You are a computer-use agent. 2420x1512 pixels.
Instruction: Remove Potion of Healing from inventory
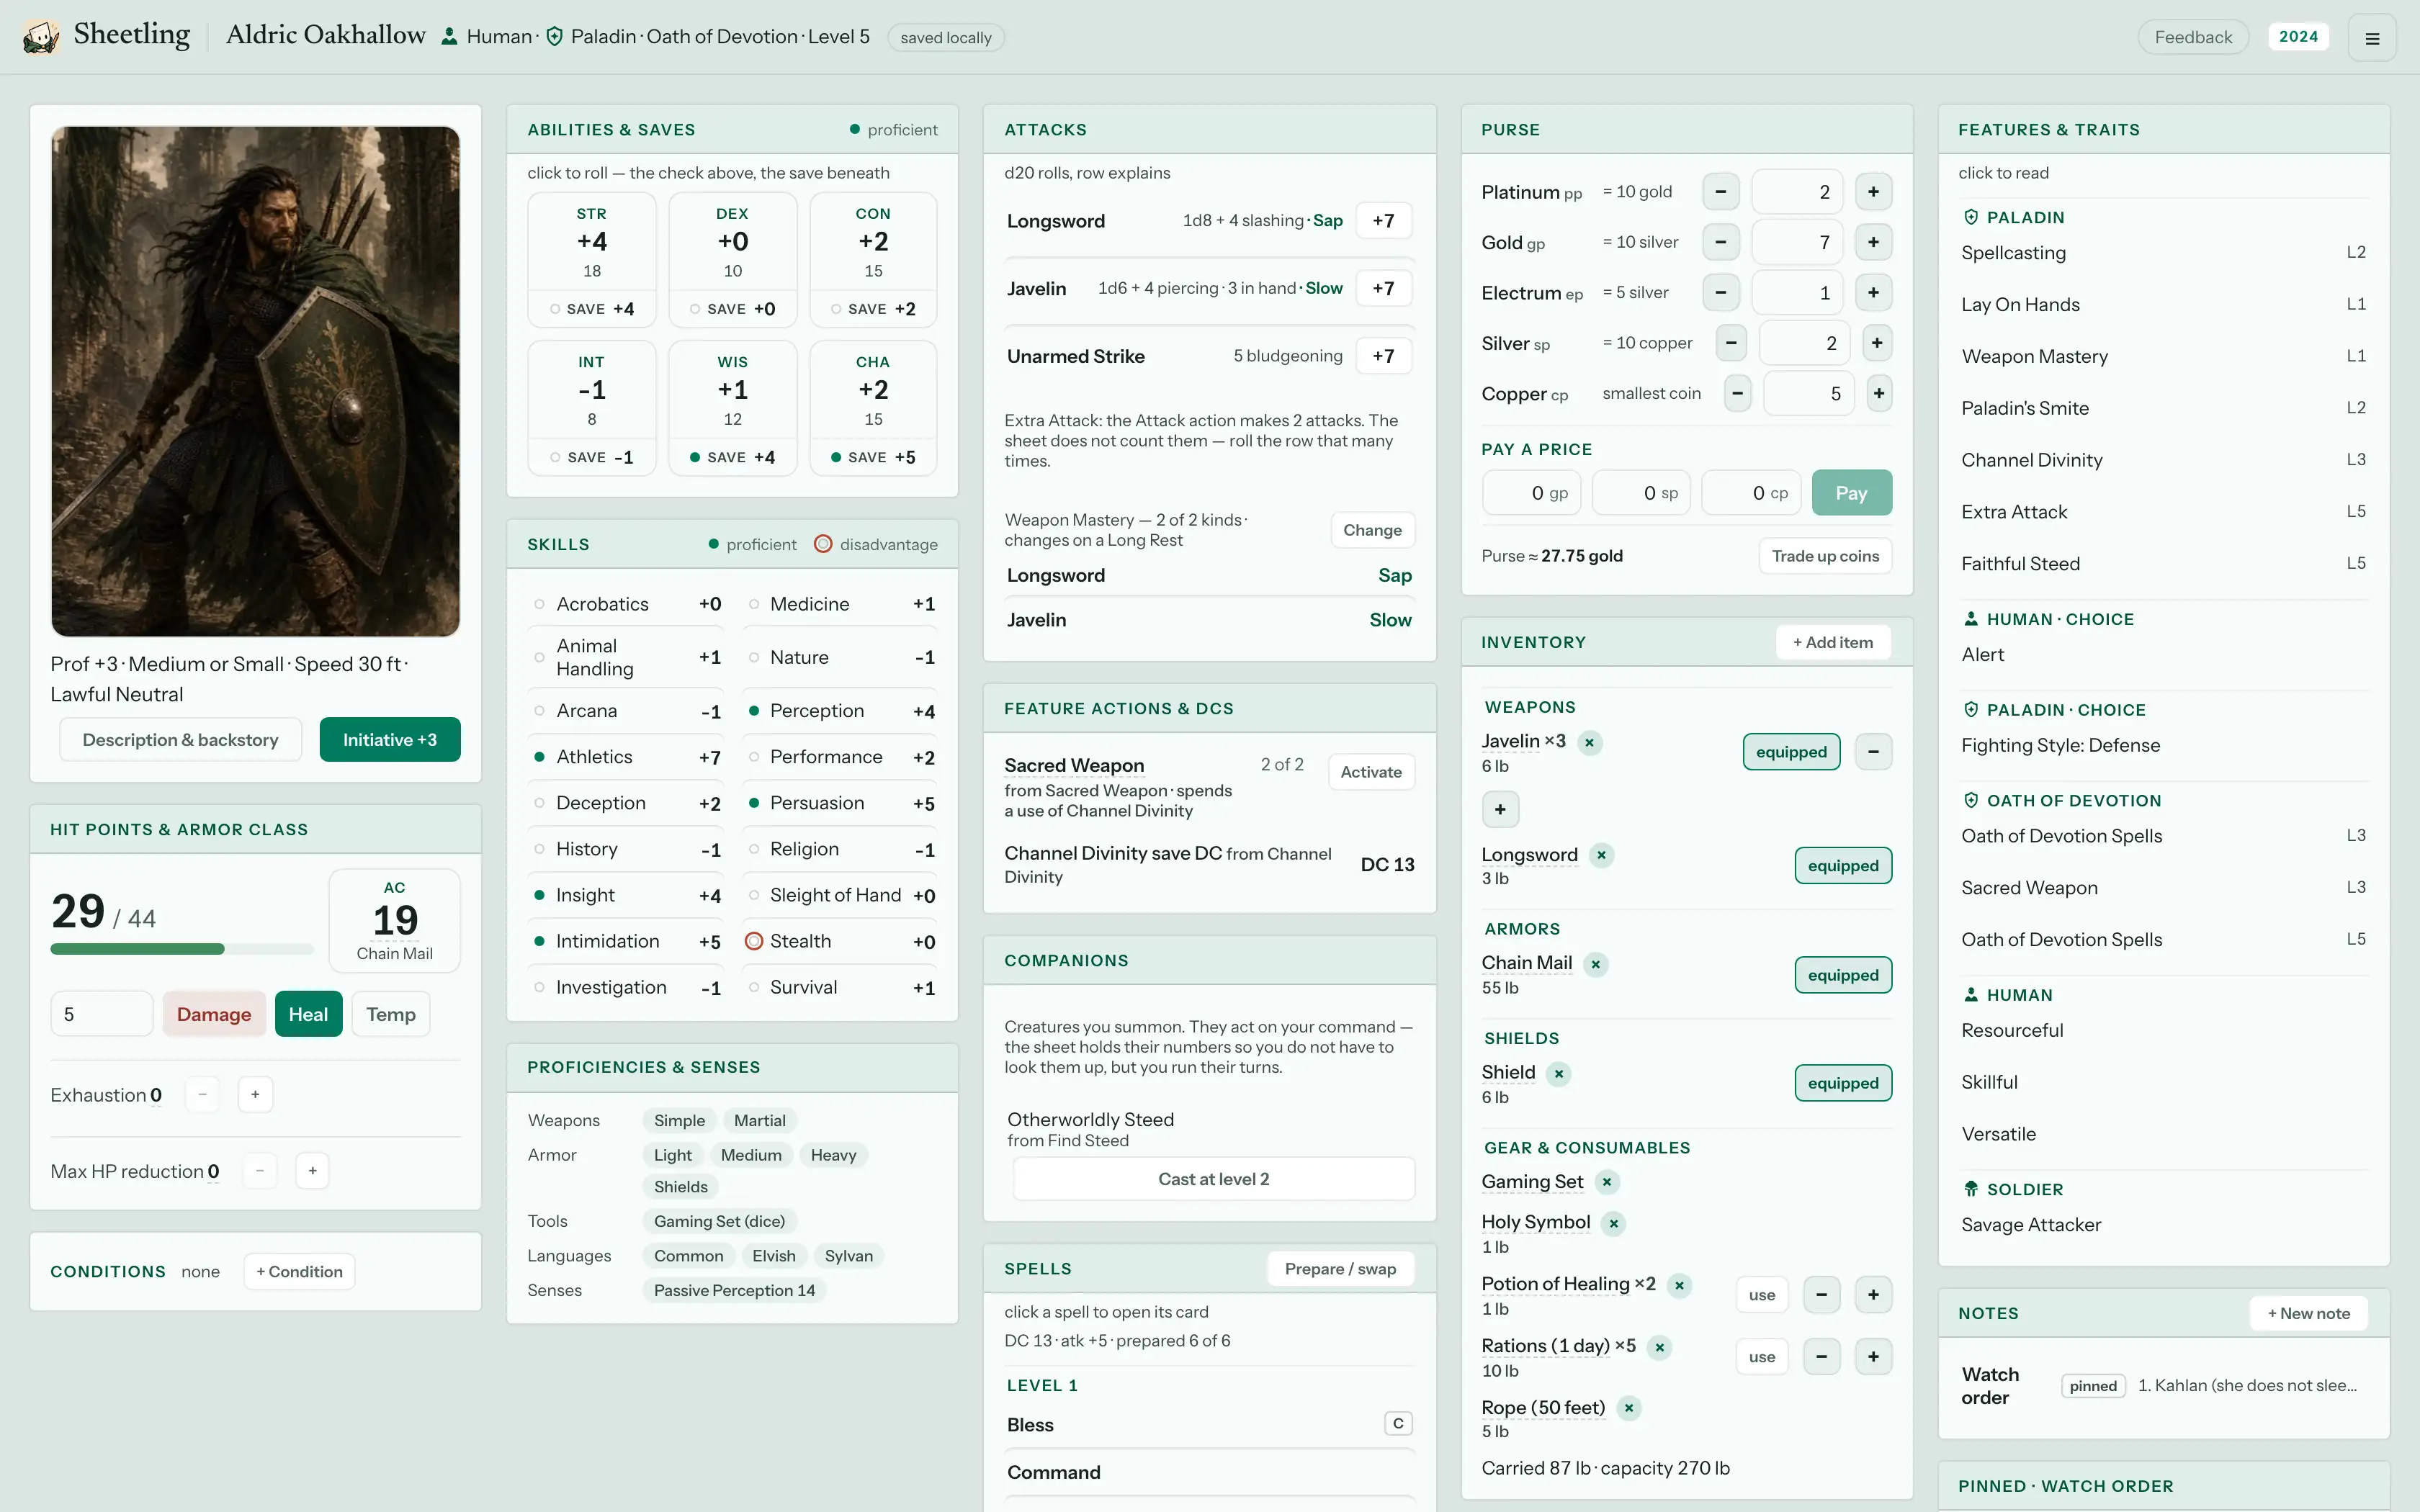click(1679, 1285)
